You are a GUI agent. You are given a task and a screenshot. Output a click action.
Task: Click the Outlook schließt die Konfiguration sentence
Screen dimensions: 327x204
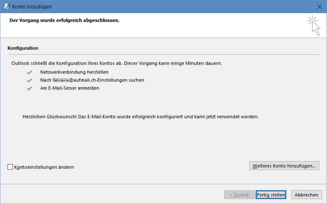tap(117, 63)
